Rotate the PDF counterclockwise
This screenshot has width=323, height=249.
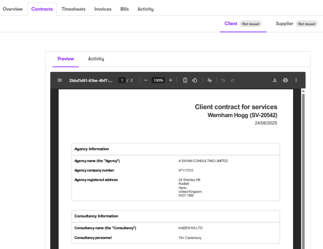pos(195,80)
